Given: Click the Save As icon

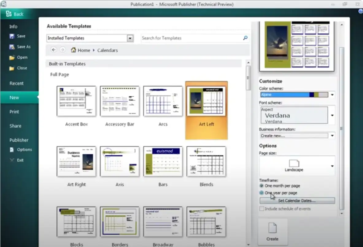Looking at the screenshot, I should tap(12, 47).
